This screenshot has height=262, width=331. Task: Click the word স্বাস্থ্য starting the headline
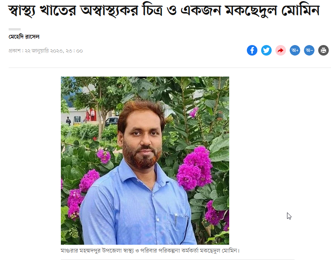click(22, 11)
